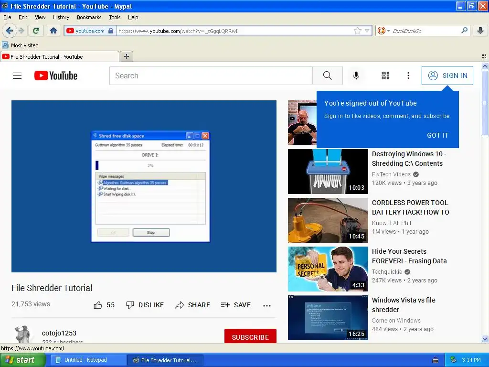Open the Techquickie channel name
The image size is (489, 367).
click(387, 271)
